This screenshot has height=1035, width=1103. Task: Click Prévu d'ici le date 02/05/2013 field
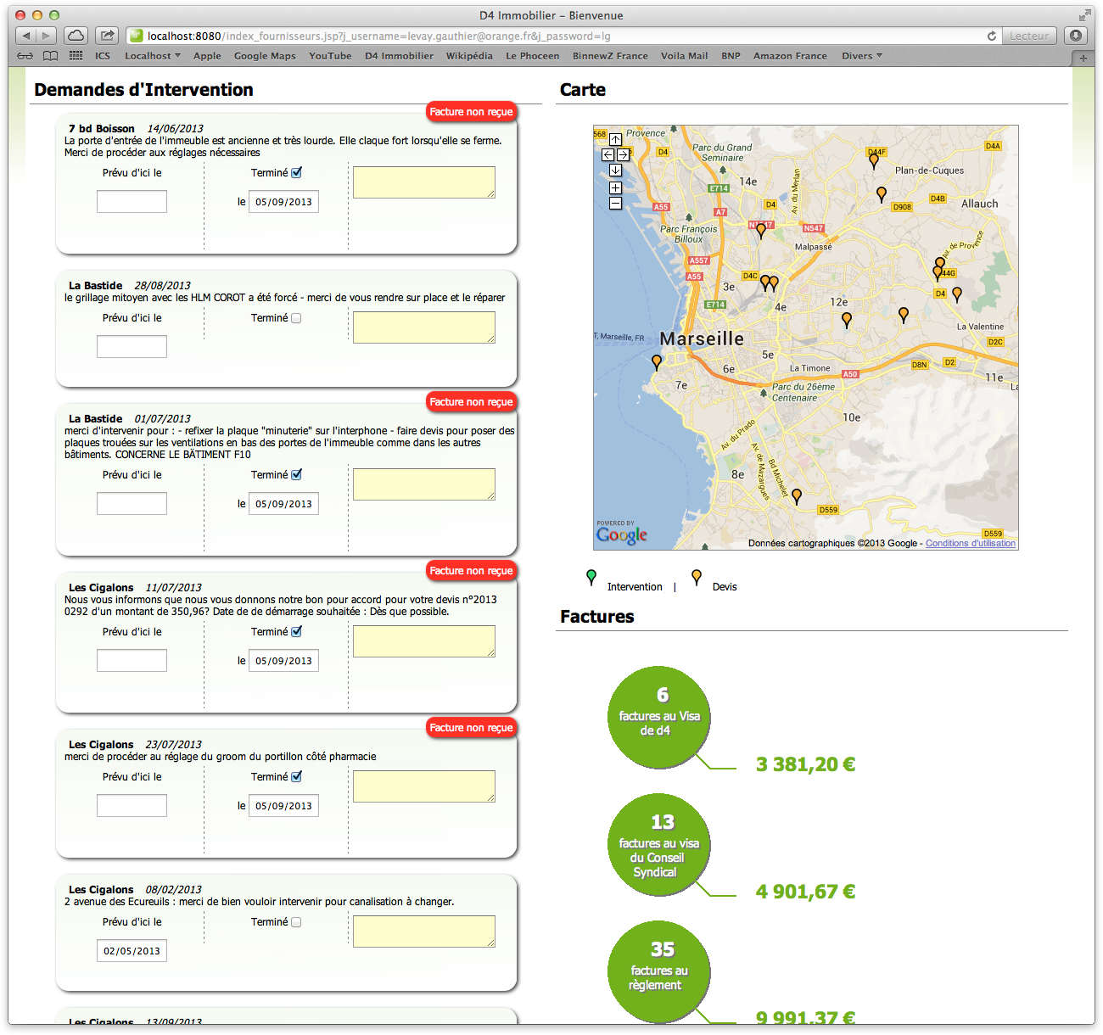pyautogui.click(x=132, y=950)
